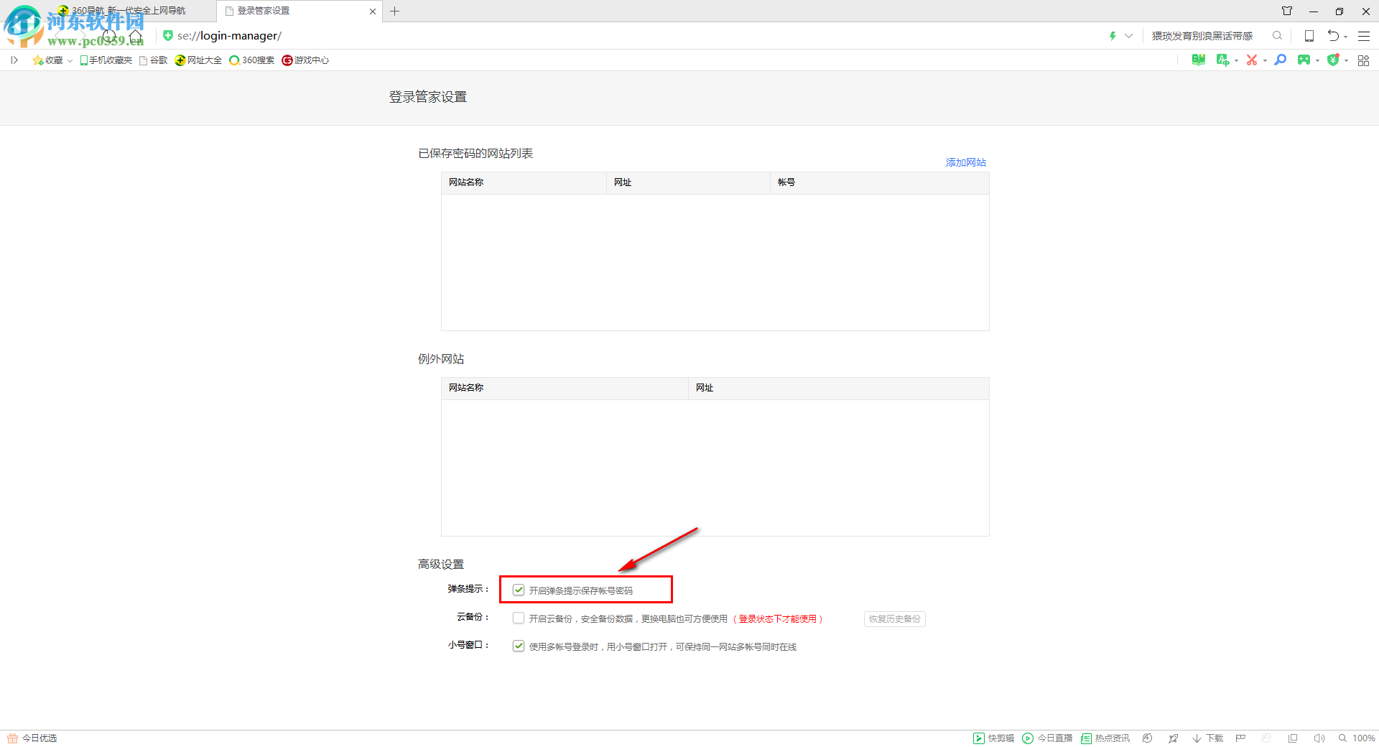The image size is (1379, 747).
Task: Open the 游戏中心 bookmark
Action: coord(305,60)
